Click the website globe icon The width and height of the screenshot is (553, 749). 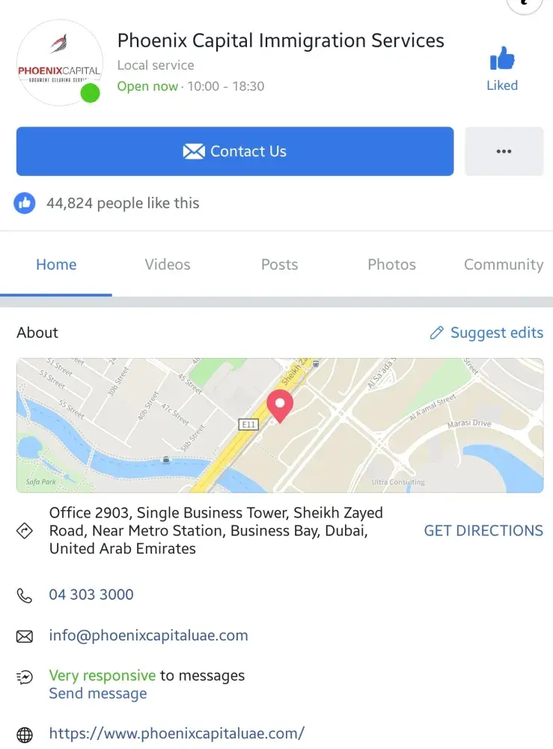(x=25, y=735)
